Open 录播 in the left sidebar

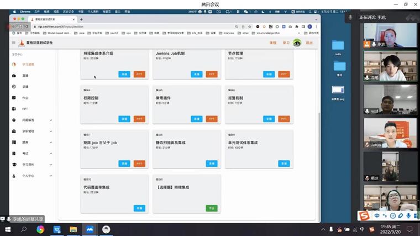pyautogui.click(x=14, y=87)
